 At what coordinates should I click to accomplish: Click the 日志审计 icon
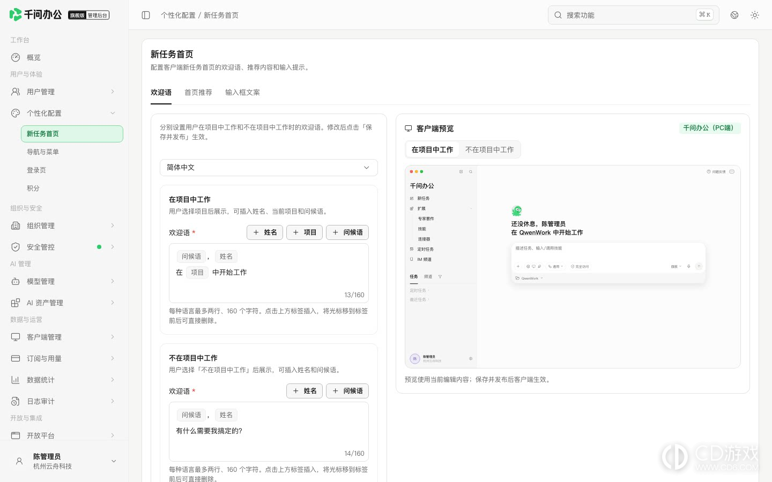pyautogui.click(x=16, y=401)
